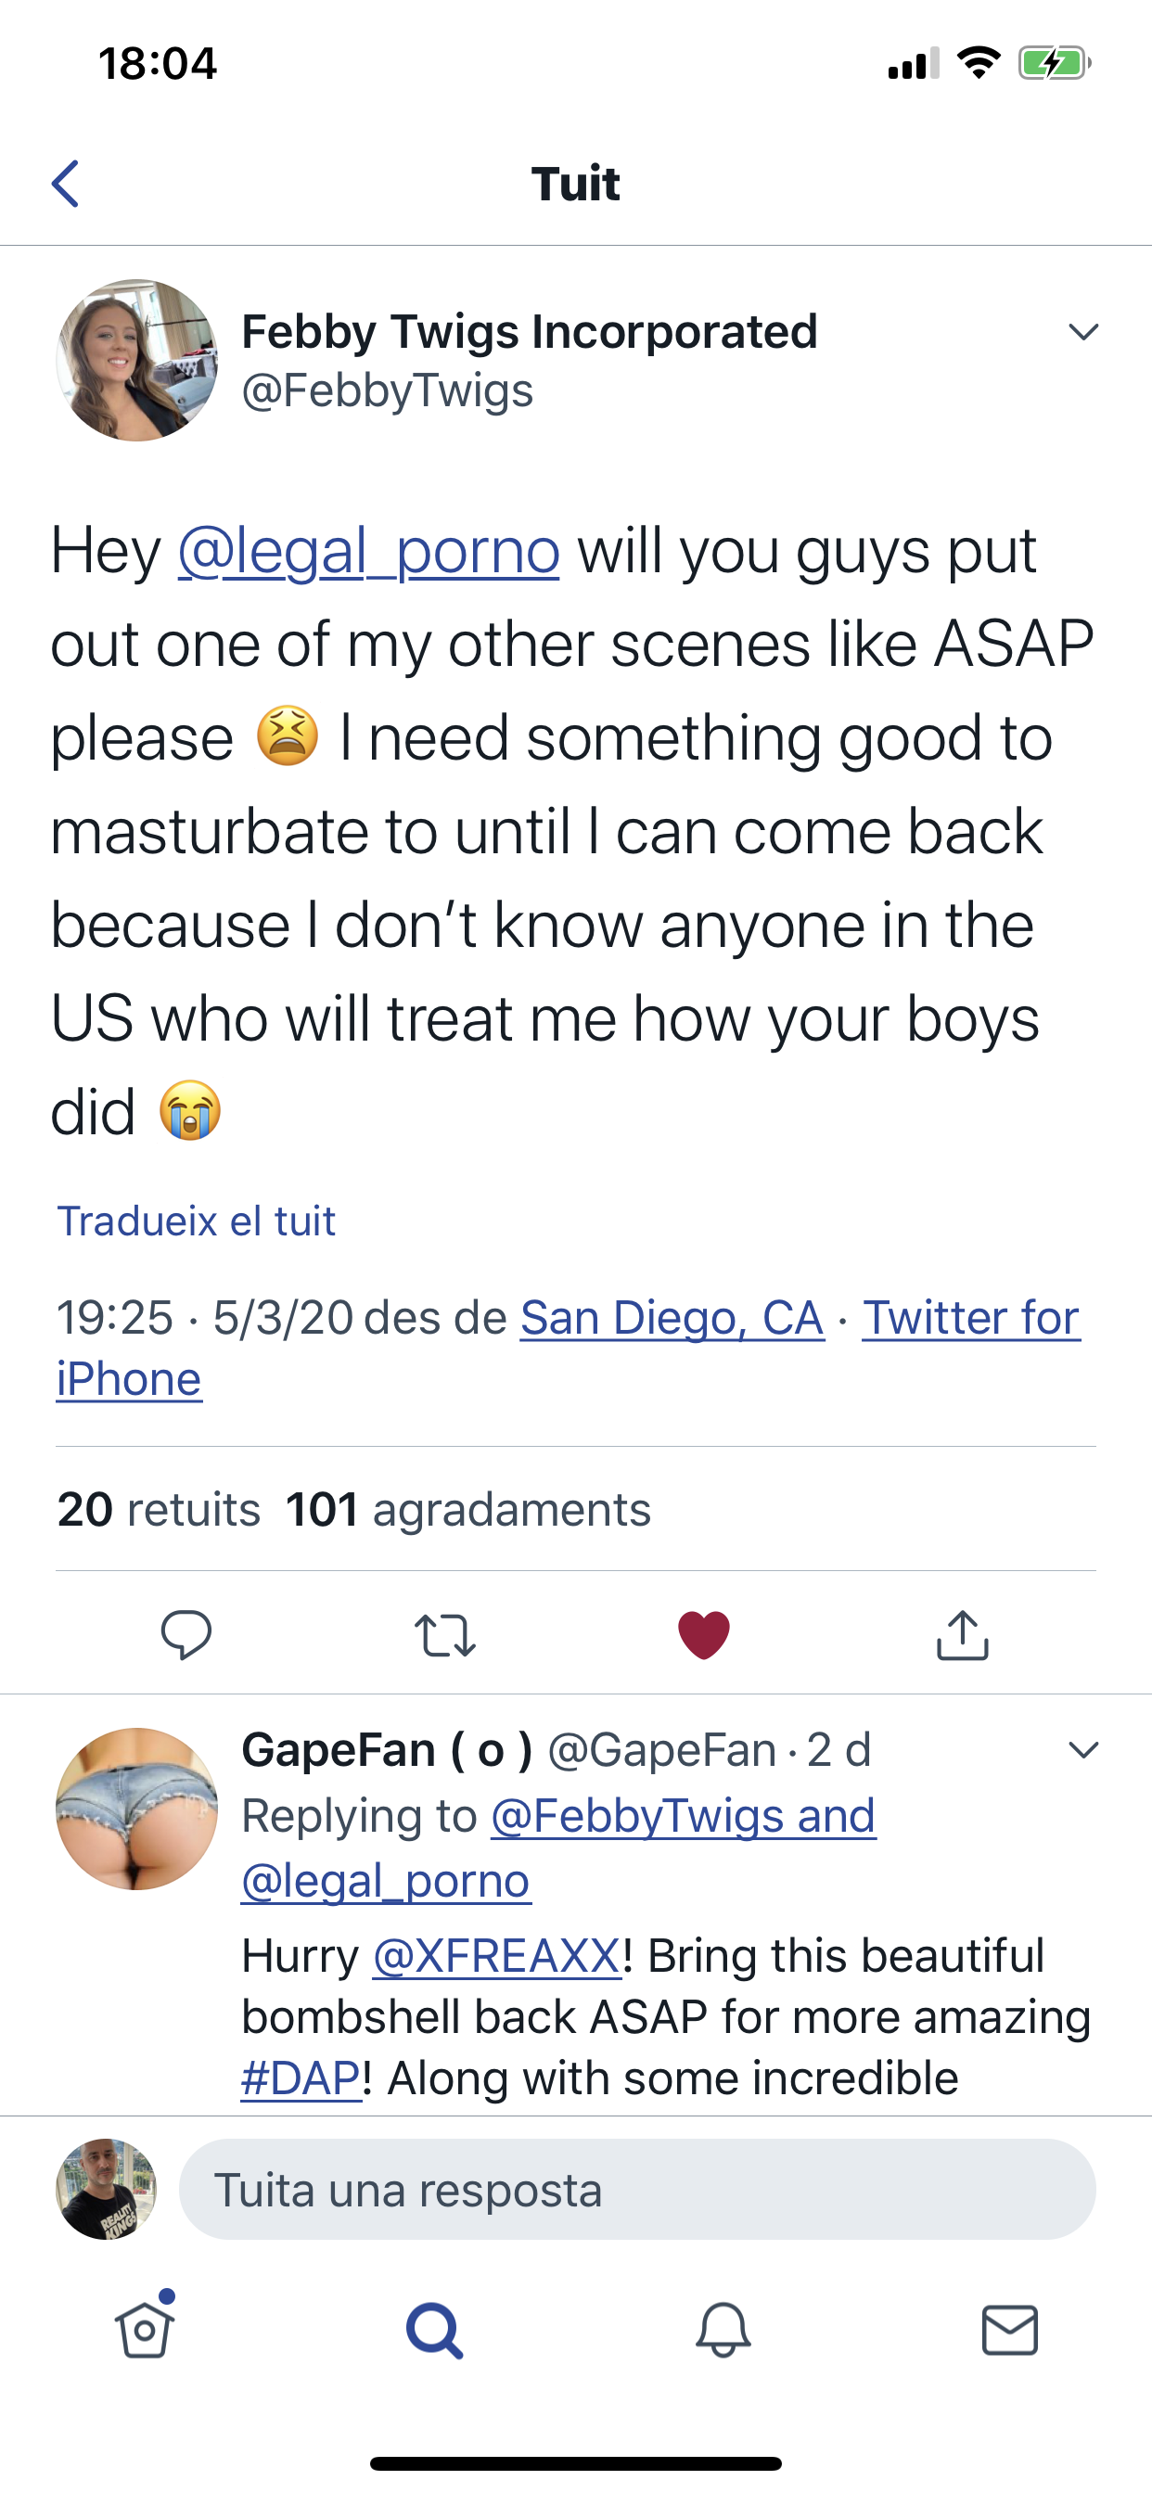
Task: Open the San Diego, CA location link
Action: [x=672, y=1318]
